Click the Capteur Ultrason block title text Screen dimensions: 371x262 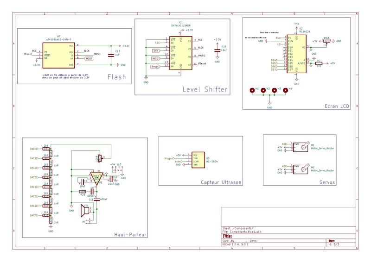pyautogui.click(x=221, y=182)
